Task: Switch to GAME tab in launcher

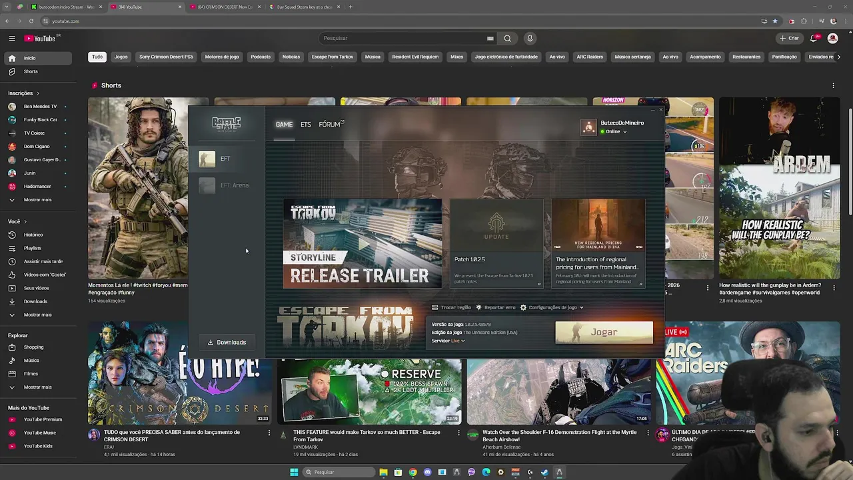Action: coord(284,125)
